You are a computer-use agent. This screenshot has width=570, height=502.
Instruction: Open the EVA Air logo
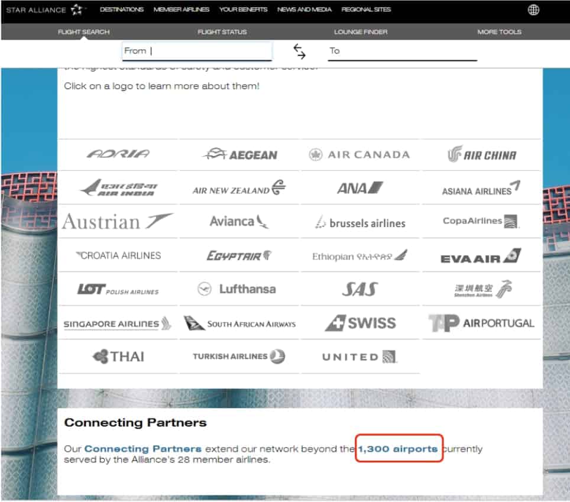[481, 256]
